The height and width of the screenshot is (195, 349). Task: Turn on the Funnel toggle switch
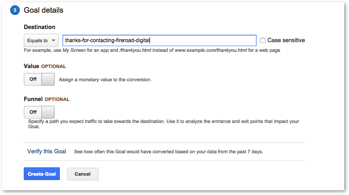tap(39, 112)
